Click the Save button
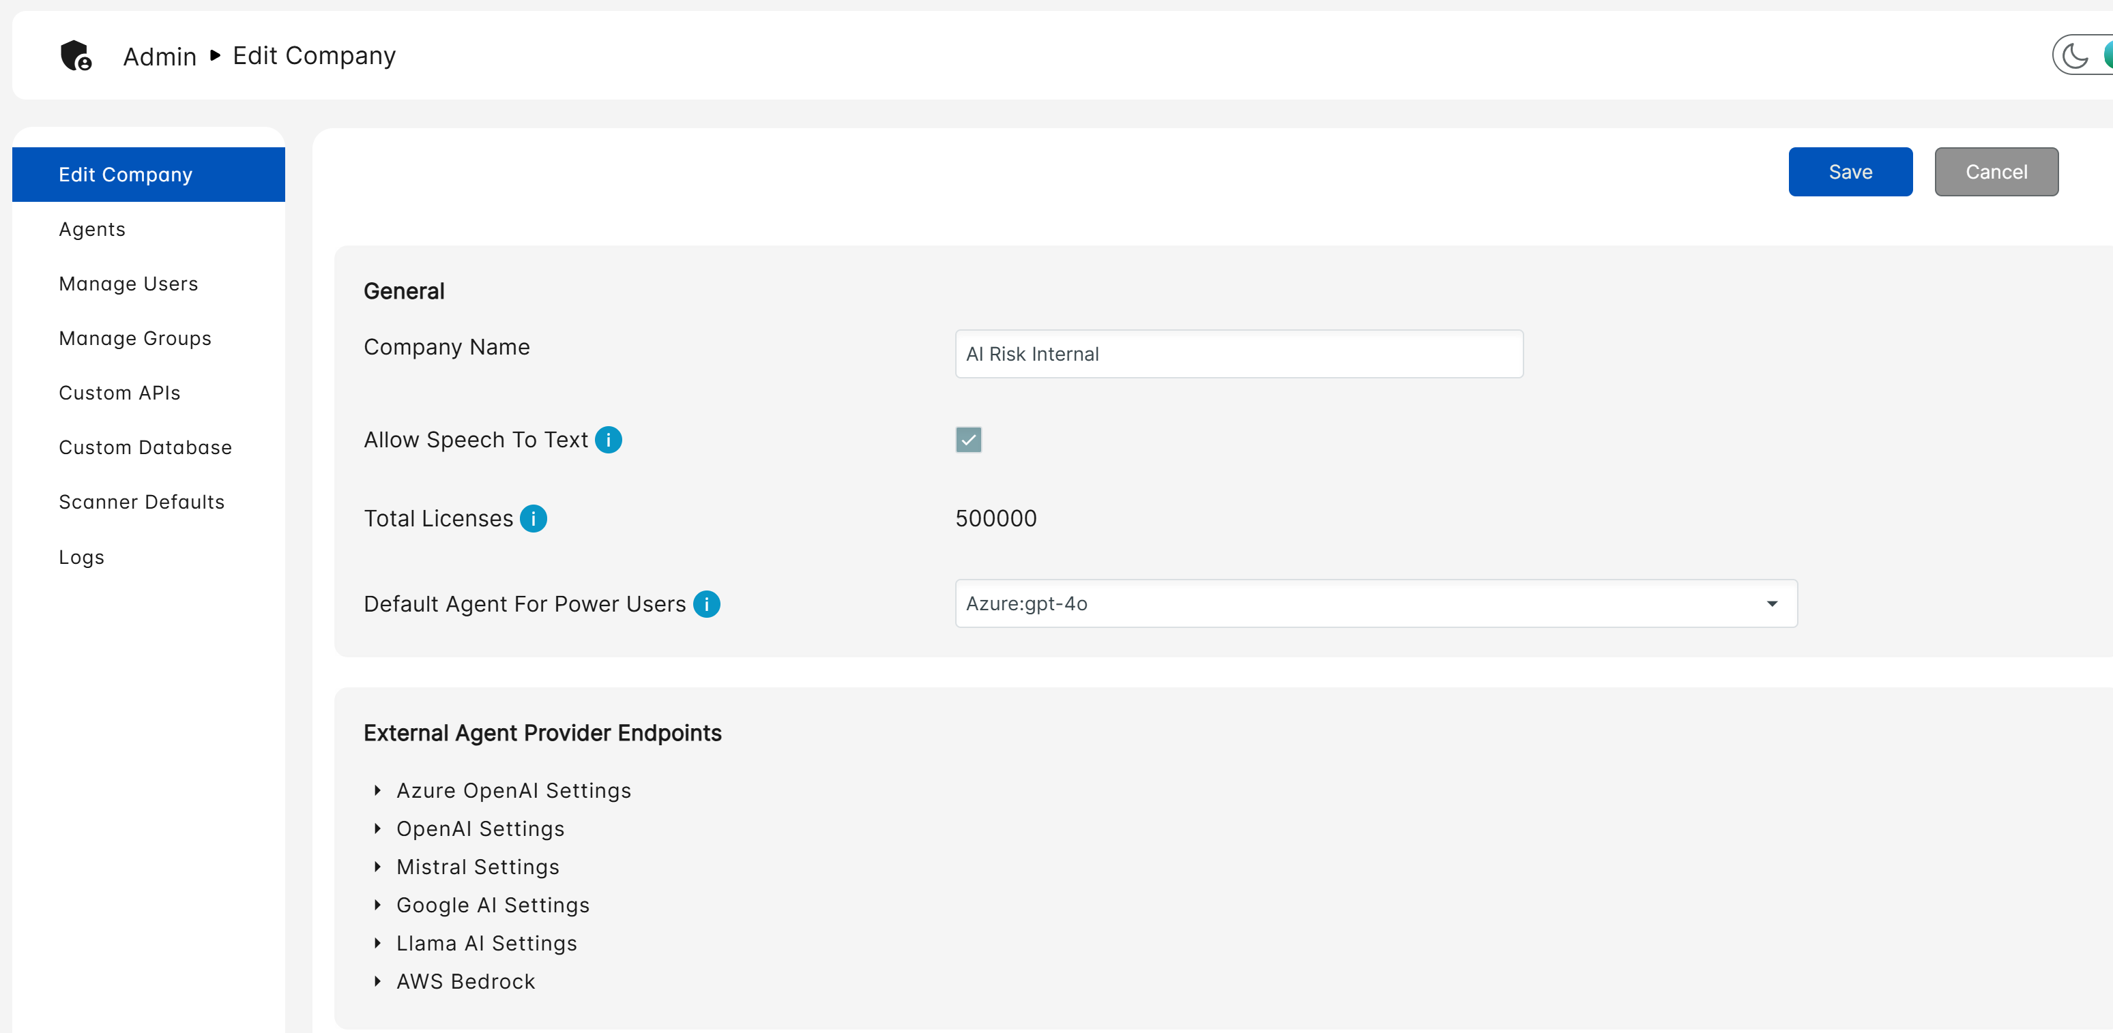 1850,172
